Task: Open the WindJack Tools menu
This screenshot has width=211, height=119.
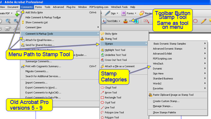Action: point(119,7)
